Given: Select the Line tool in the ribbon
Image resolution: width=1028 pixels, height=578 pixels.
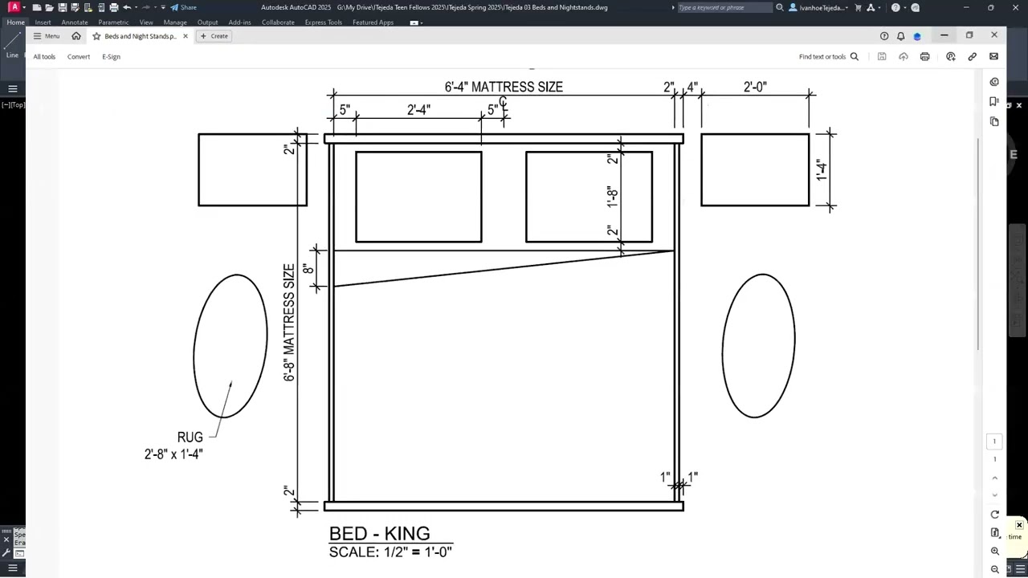Looking at the screenshot, I should point(13,47).
